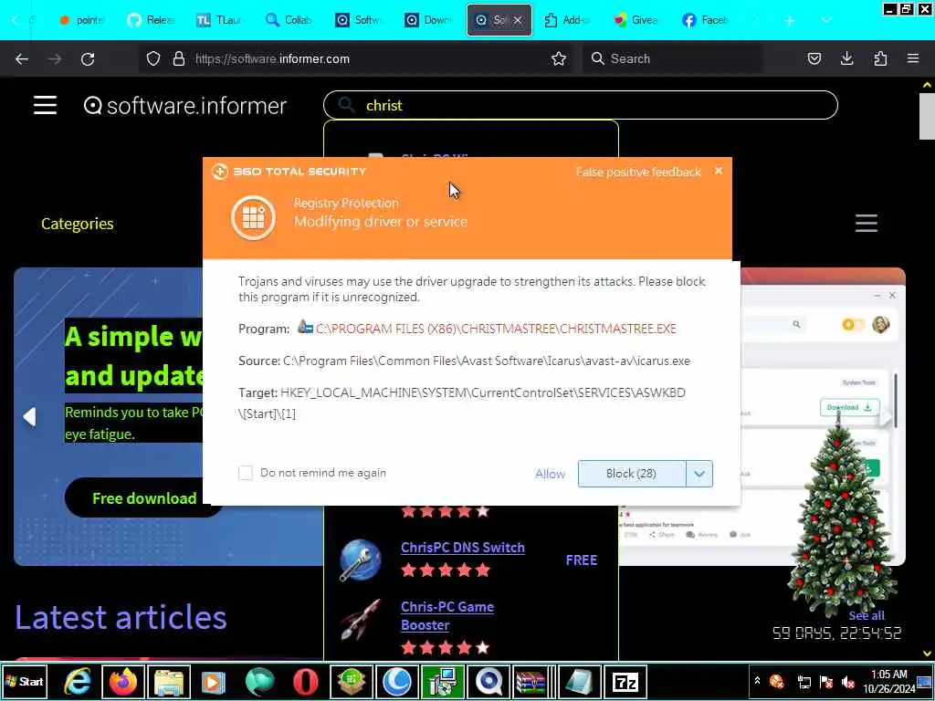Reload the current page
Screen dimensions: 935x701
pyautogui.click(x=88, y=59)
